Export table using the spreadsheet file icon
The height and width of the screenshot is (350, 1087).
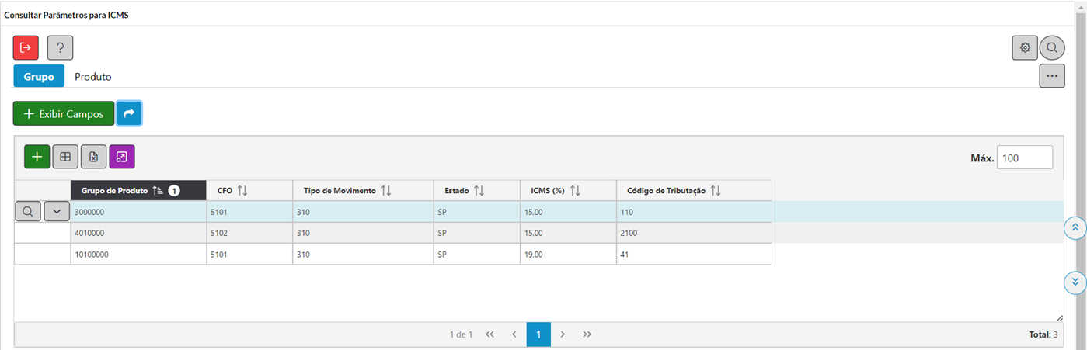pos(93,157)
